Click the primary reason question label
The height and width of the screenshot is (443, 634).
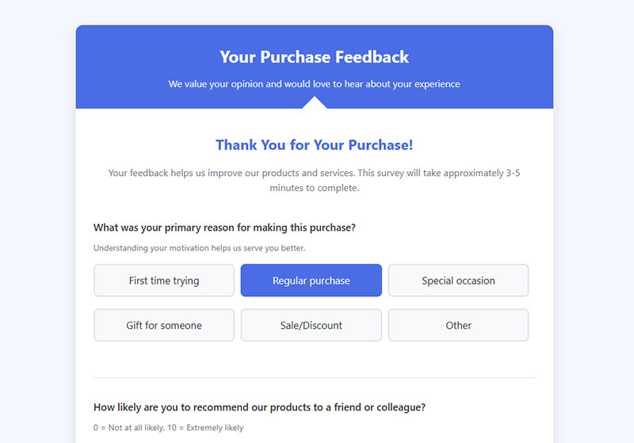[x=224, y=227]
